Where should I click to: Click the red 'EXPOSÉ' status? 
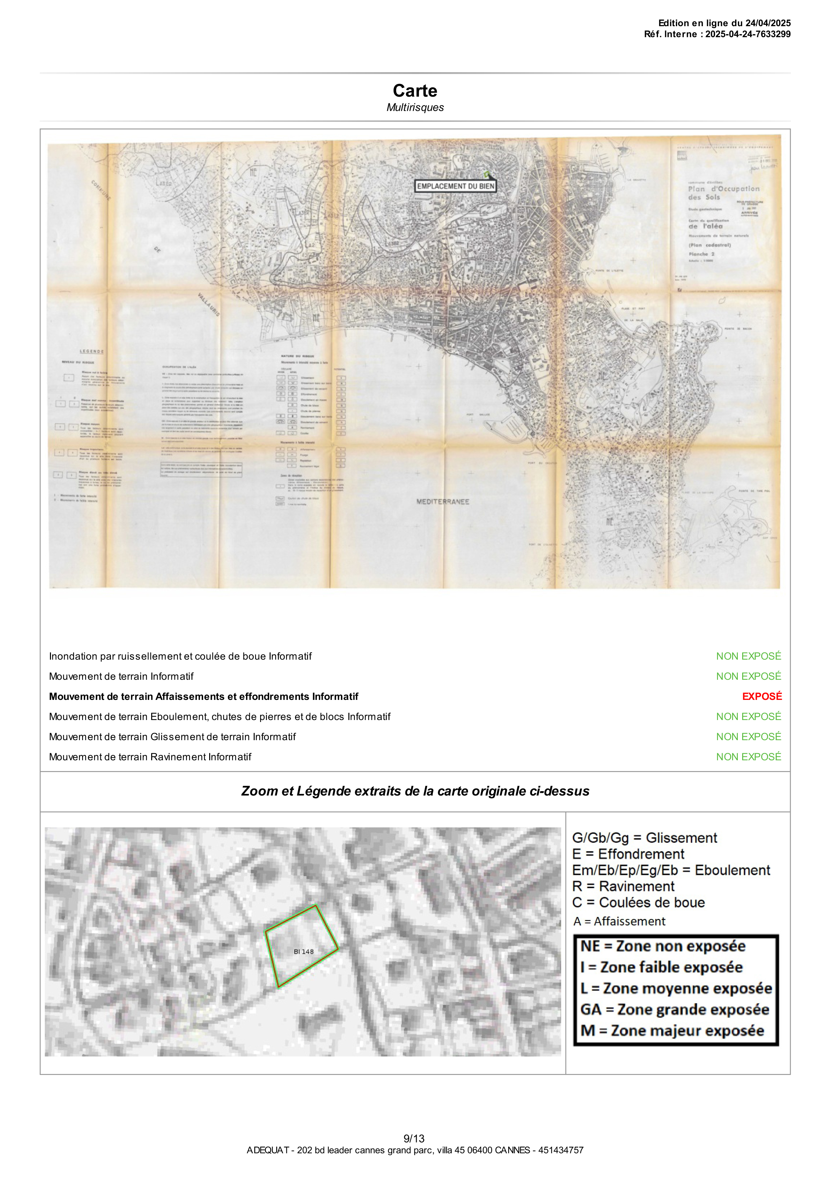(x=762, y=696)
